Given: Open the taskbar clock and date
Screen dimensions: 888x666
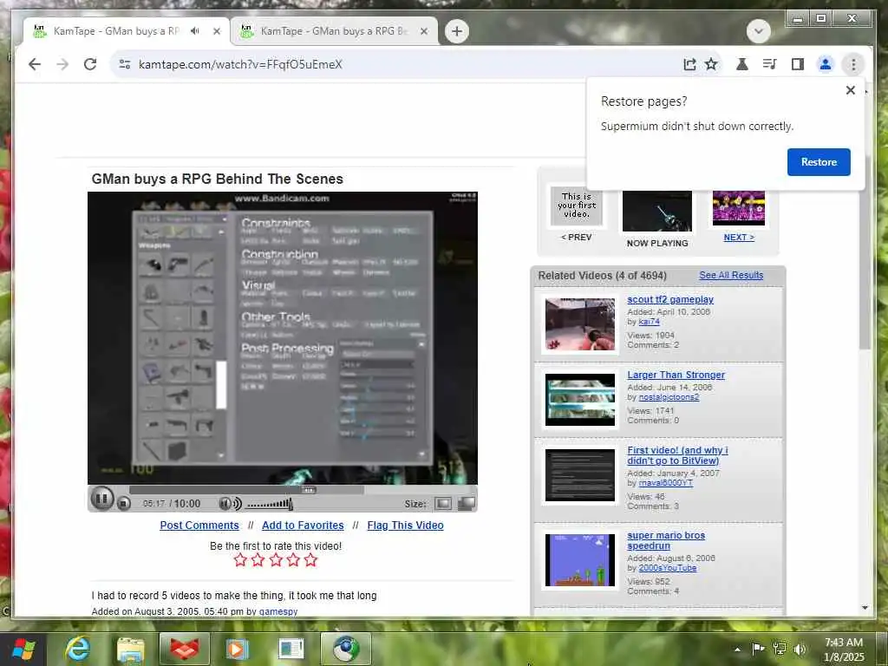Looking at the screenshot, I should (x=844, y=649).
